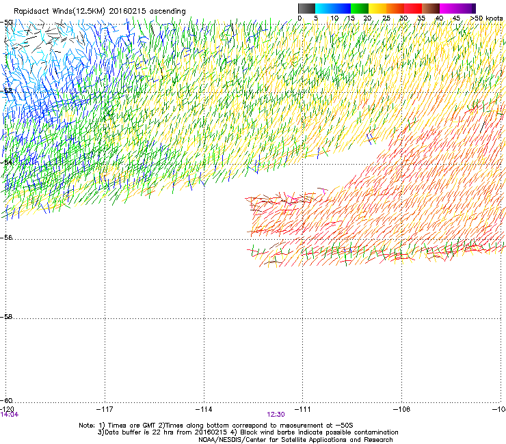This screenshot has width=506, height=444.
Task: Click the Rapidscat Winds title text
Action: (x=100, y=12)
